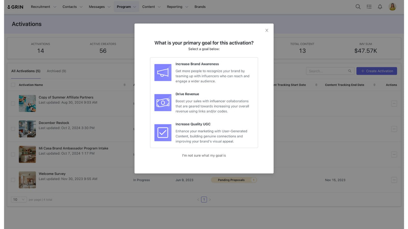Click the Copy of Summer Affiliate Partners thumbnail

pyautogui.click(x=27, y=103)
